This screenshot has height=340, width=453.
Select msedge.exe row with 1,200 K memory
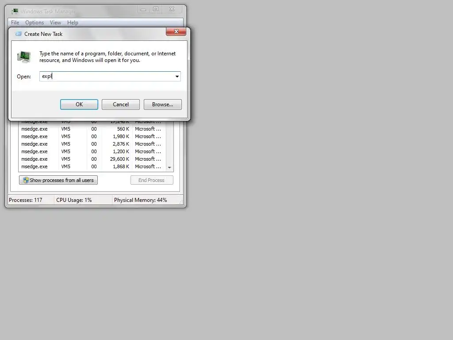point(92,151)
